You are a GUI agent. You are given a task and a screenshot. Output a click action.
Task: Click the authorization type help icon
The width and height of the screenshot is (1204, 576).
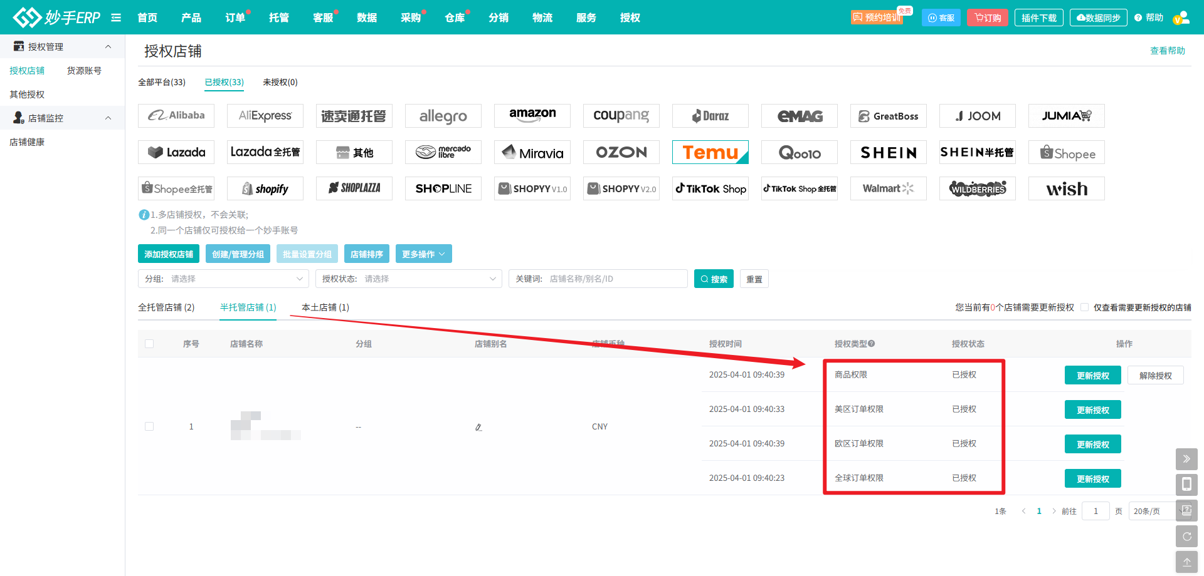click(x=872, y=344)
